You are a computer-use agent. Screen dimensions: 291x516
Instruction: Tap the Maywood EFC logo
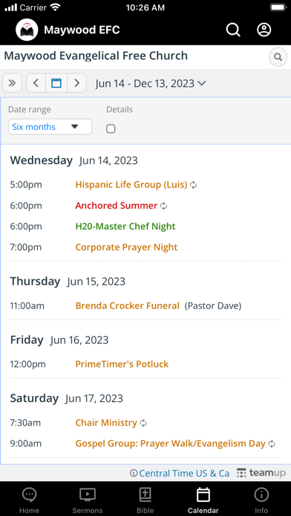pyautogui.click(x=27, y=30)
